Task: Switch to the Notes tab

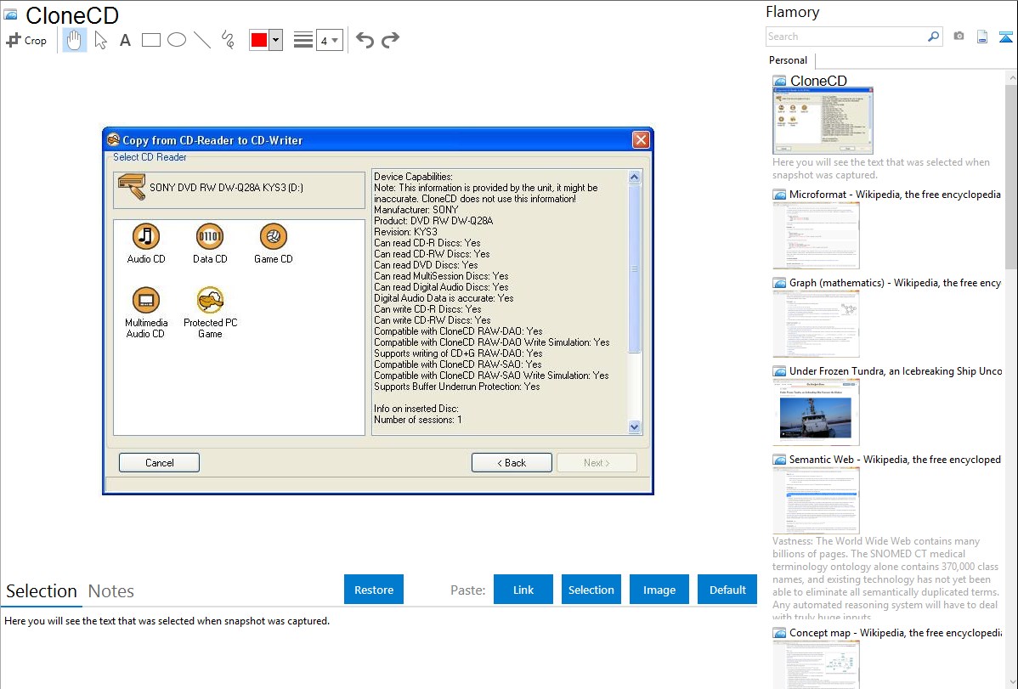Action: click(x=111, y=591)
